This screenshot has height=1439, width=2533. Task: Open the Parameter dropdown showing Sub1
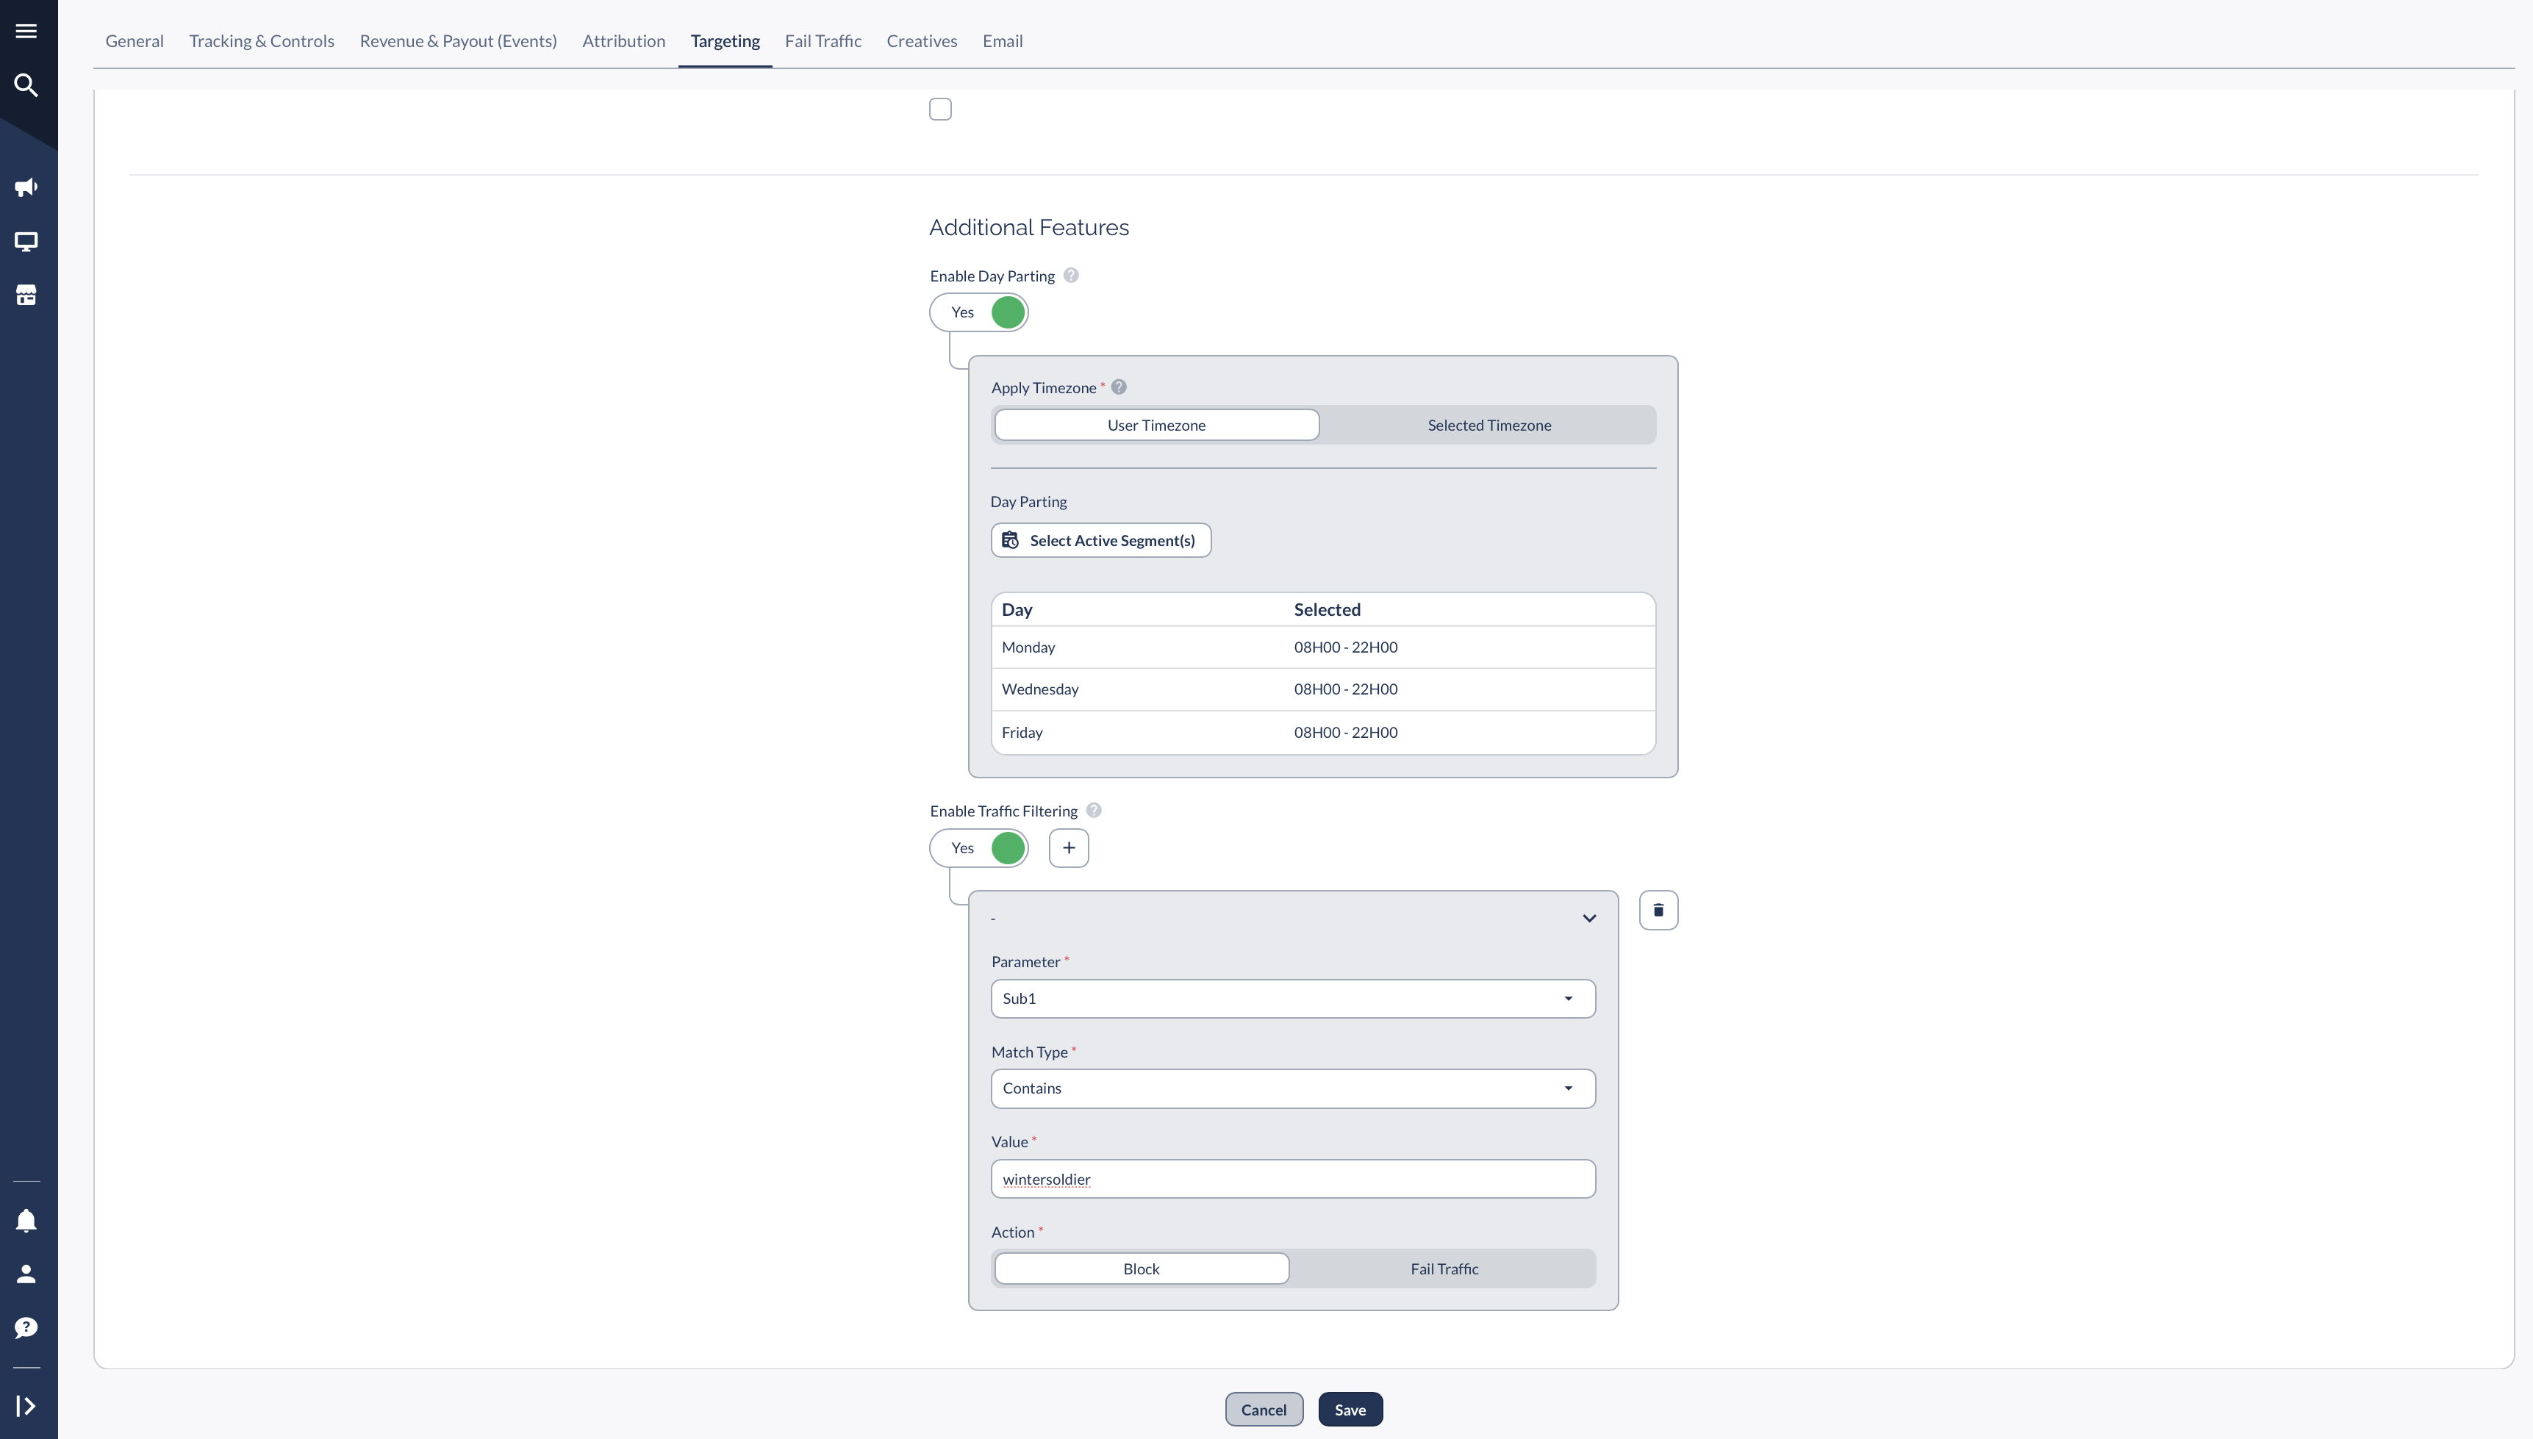click(1293, 998)
